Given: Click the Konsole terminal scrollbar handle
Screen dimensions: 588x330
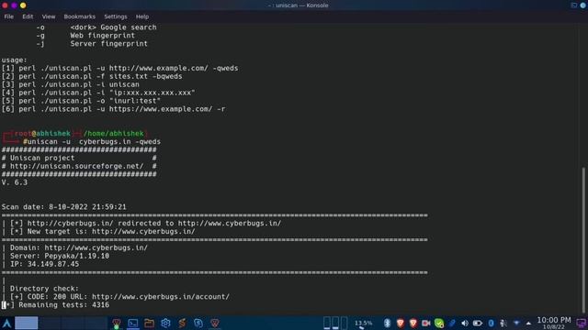Looking at the screenshot, I should click(583, 240).
